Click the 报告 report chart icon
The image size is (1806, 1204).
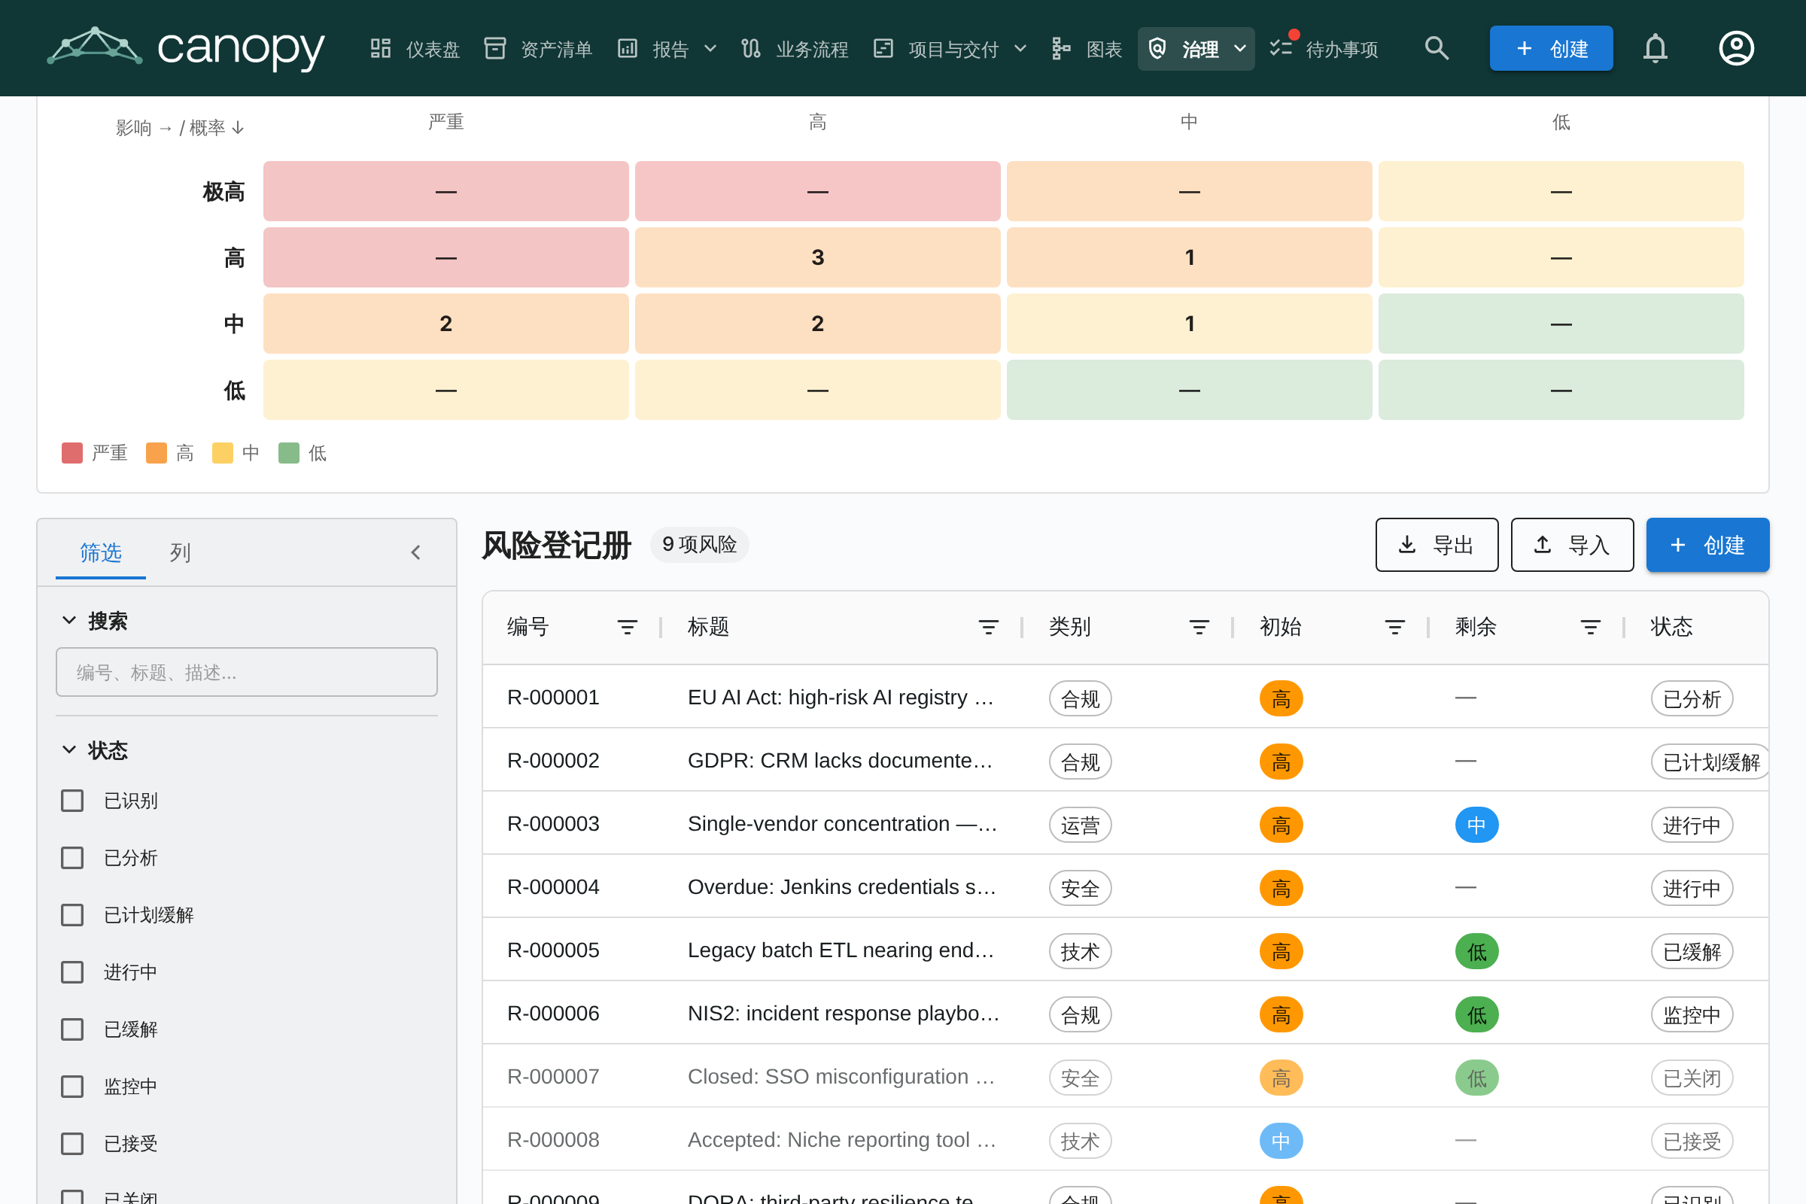[x=628, y=48]
